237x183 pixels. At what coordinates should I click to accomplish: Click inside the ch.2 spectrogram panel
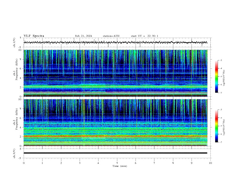pos(115,123)
